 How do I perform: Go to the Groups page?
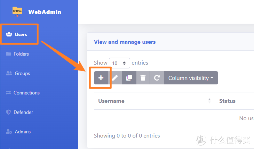click(x=22, y=73)
